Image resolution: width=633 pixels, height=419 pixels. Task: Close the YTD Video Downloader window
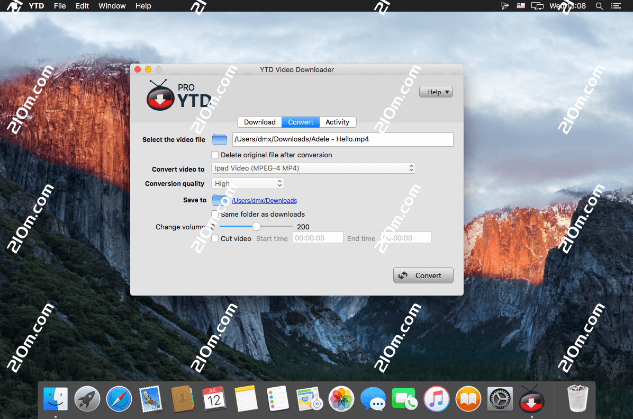(138, 69)
